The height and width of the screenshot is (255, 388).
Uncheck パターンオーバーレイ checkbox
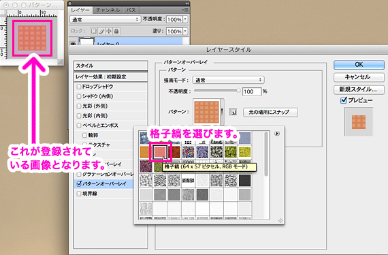point(79,183)
